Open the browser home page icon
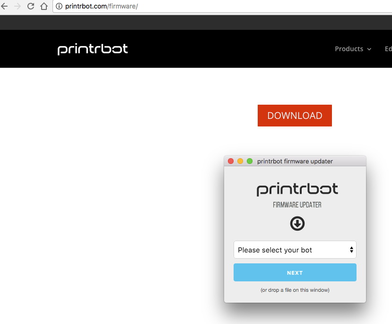Screen dimensions: 392x324 (44, 6)
